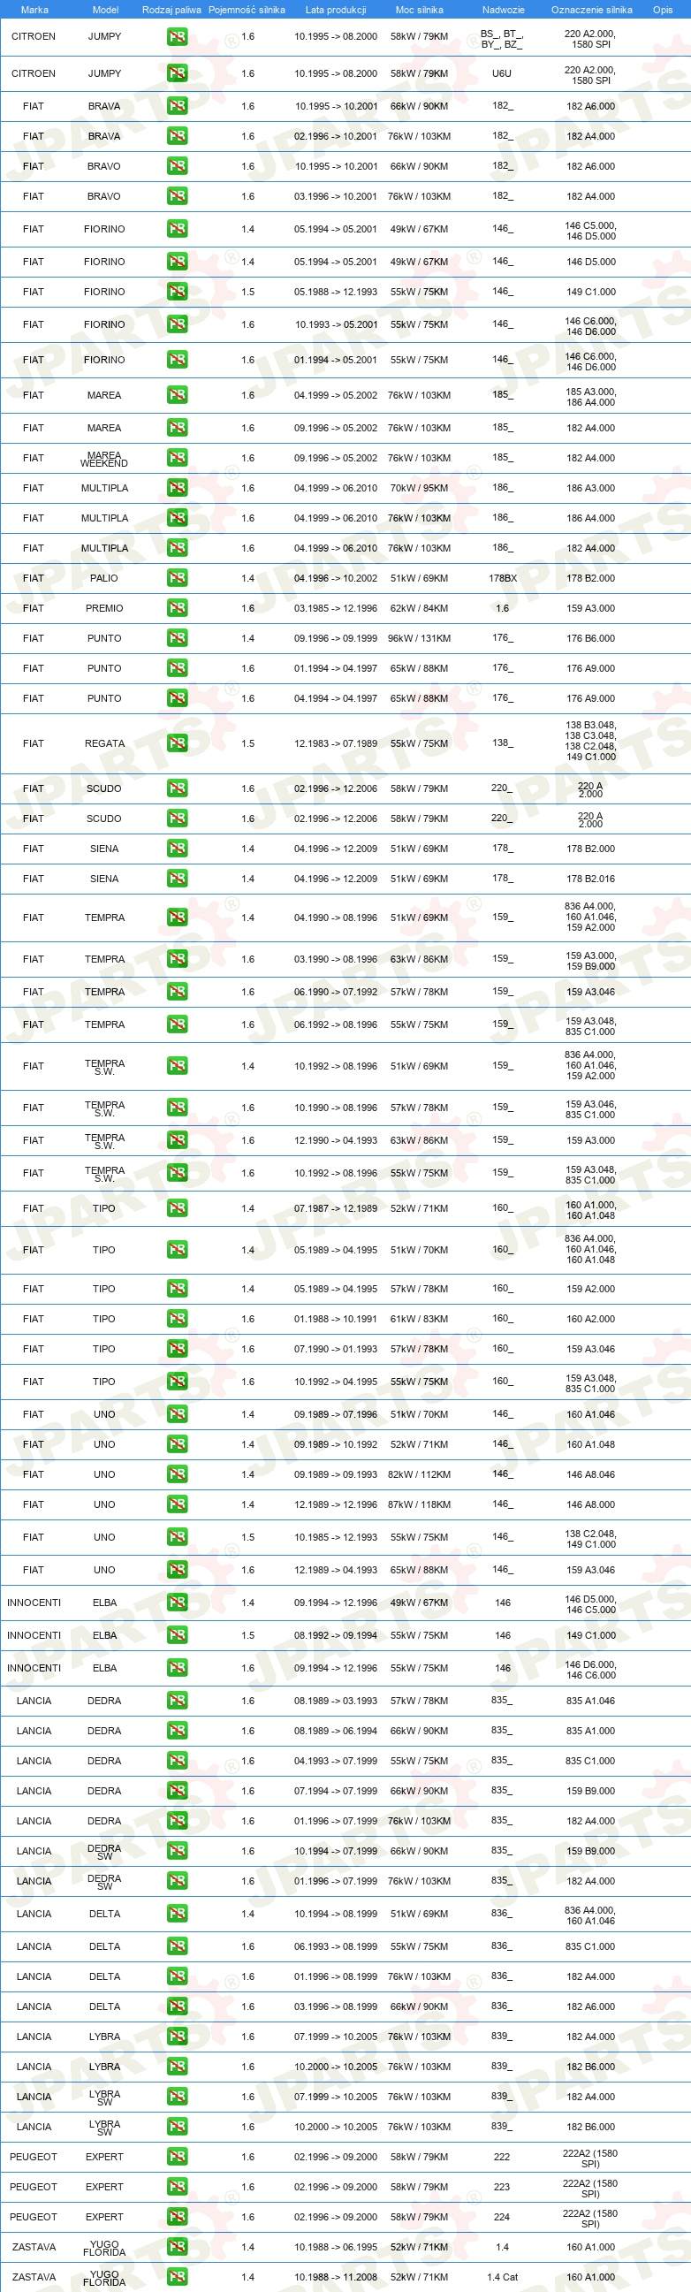Click the Marka column header
The height and width of the screenshot is (2292, 691).
[x=34, y=10]
